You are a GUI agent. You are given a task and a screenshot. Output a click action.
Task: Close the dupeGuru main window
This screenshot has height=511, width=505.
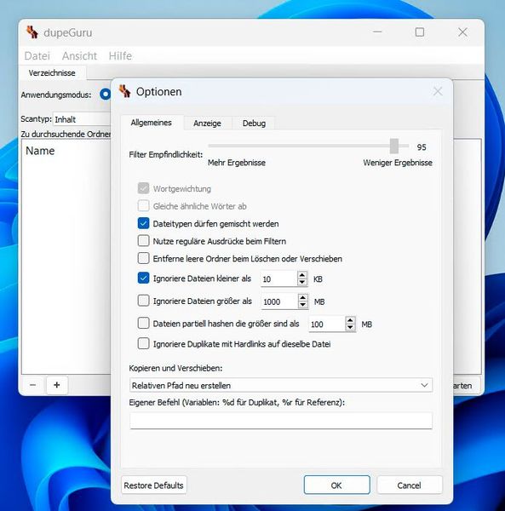(462, 32)
